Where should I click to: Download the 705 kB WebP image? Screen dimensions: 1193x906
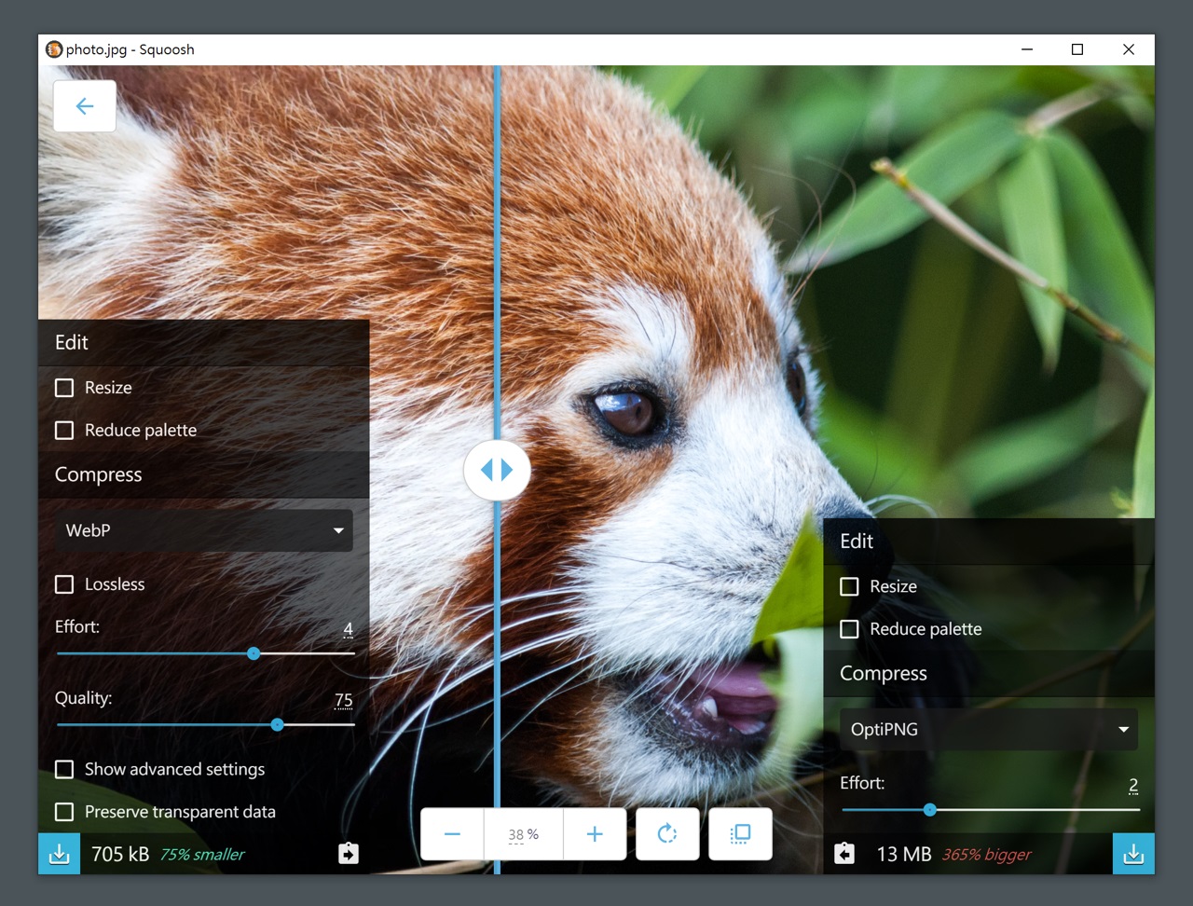pos(59,854)
